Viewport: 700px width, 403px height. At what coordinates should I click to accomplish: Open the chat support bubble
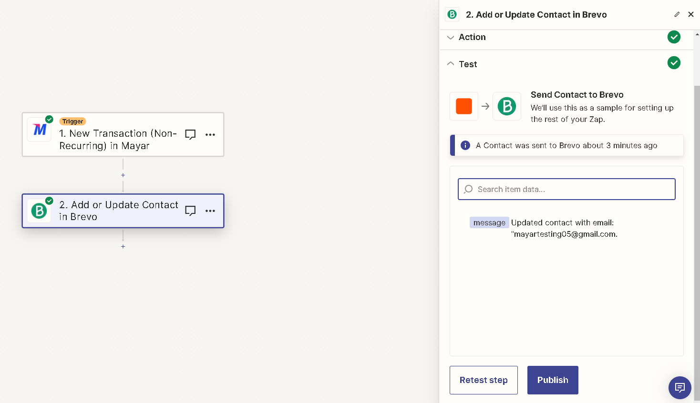680,388
